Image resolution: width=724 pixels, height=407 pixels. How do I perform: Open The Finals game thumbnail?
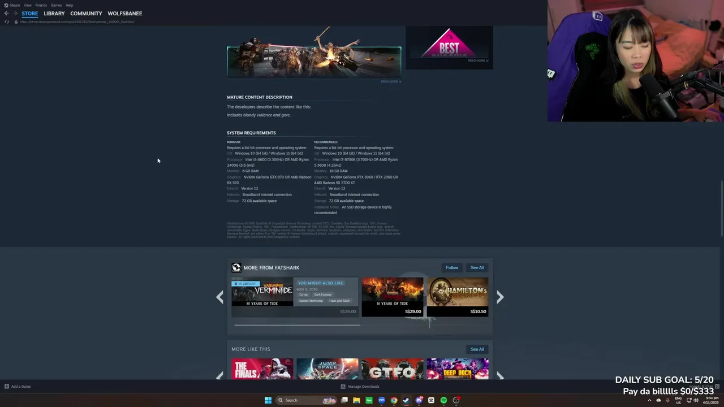coord(262,369)
